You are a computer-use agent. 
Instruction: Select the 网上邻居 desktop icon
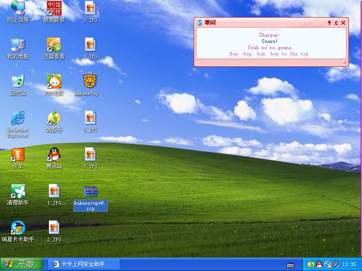coord(18,8)
